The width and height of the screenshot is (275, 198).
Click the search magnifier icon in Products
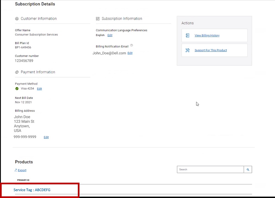248,169
